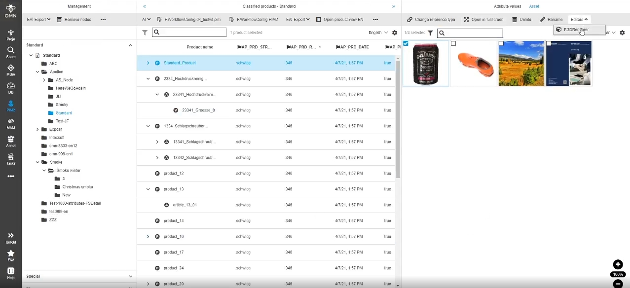Check the landscape image checkbox
The width and height of the screenshot is (630, 288).
coord(501,44)
